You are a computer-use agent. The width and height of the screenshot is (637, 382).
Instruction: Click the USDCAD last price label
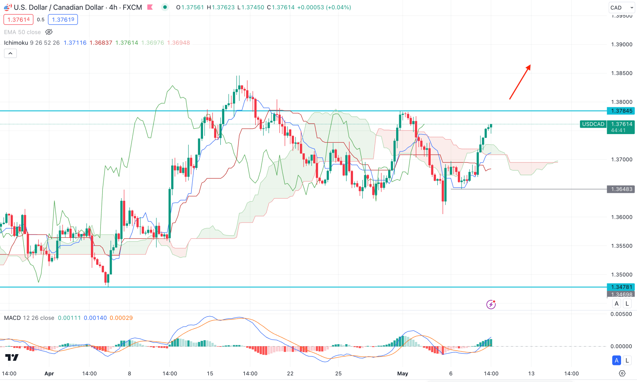tap(593, 124)
